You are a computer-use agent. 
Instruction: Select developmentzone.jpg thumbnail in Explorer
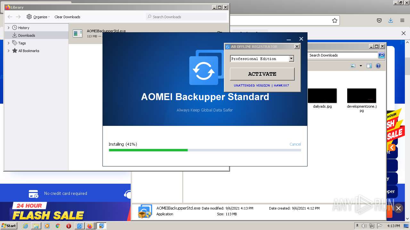coord(362,96)
